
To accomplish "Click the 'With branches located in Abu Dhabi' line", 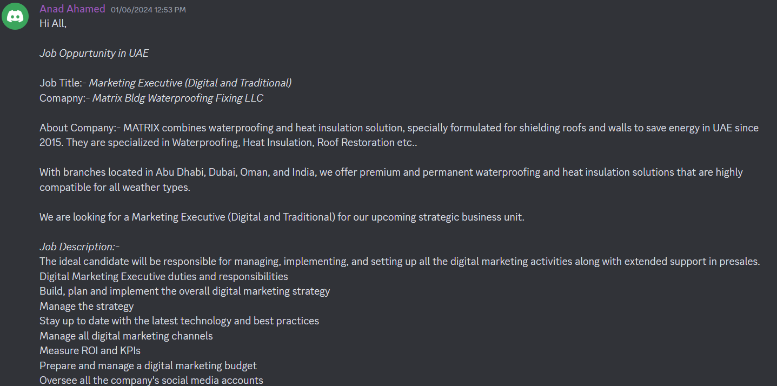I will tap(391, 172).
